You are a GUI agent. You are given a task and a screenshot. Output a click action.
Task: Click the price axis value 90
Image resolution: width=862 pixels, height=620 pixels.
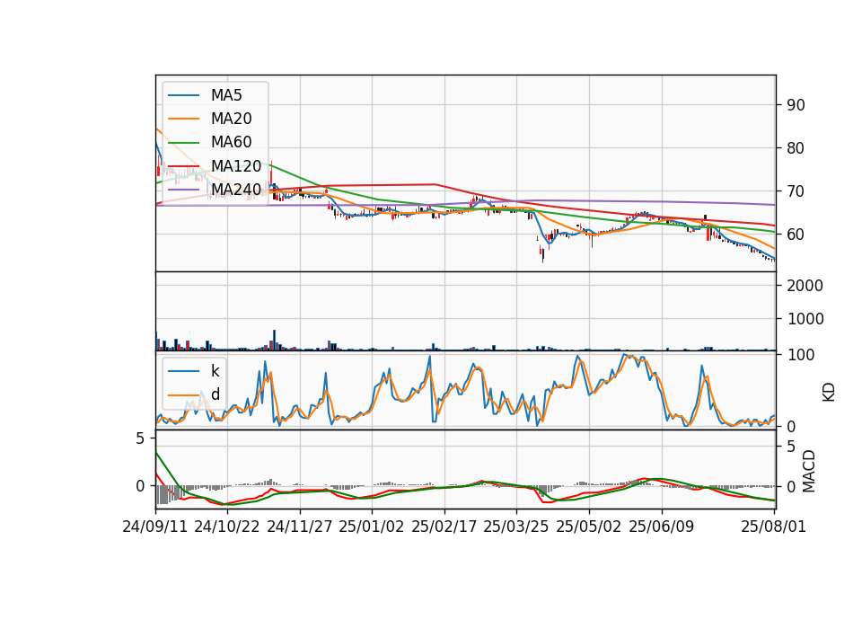pos(796,105)
